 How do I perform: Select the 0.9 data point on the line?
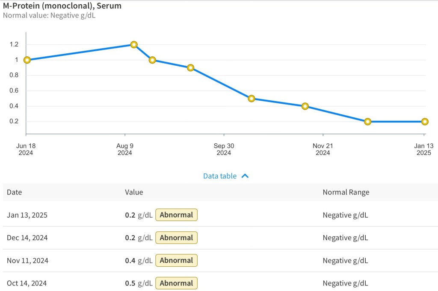point(191,68)
